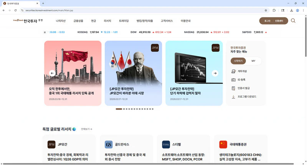Go back with browser back arrow
Image resolution: width=307 pixels, height=165 pixels.
4,10
